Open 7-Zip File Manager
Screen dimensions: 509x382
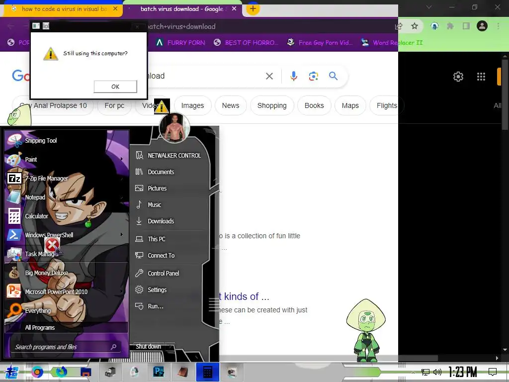pos(66,179)
